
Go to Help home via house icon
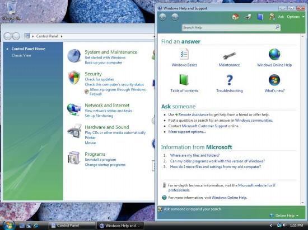click(236, 17)
